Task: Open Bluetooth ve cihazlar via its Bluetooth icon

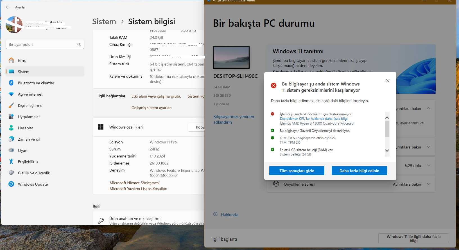Action: (x=11, y=83)
